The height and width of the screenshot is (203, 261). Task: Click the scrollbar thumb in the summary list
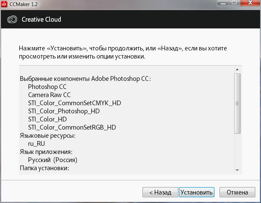pyautogui.click(x=238, y=103)
